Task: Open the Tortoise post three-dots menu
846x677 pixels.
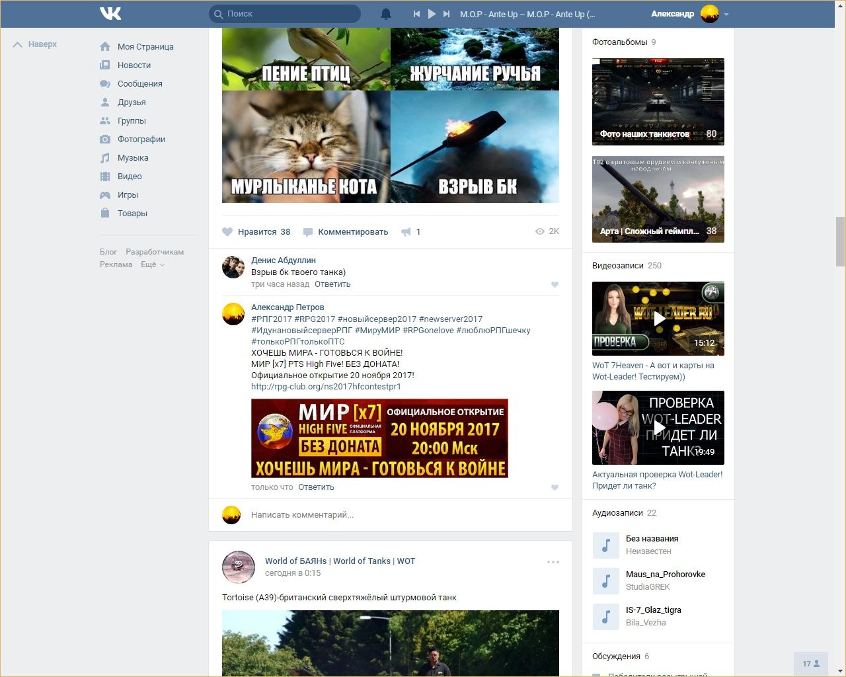Action: (x=553, y=562)
